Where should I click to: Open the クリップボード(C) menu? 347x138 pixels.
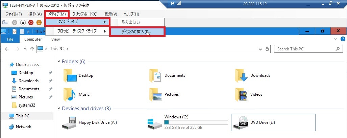coord(85,14)
